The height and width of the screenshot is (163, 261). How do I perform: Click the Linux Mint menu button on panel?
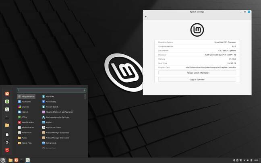(3, 160)
